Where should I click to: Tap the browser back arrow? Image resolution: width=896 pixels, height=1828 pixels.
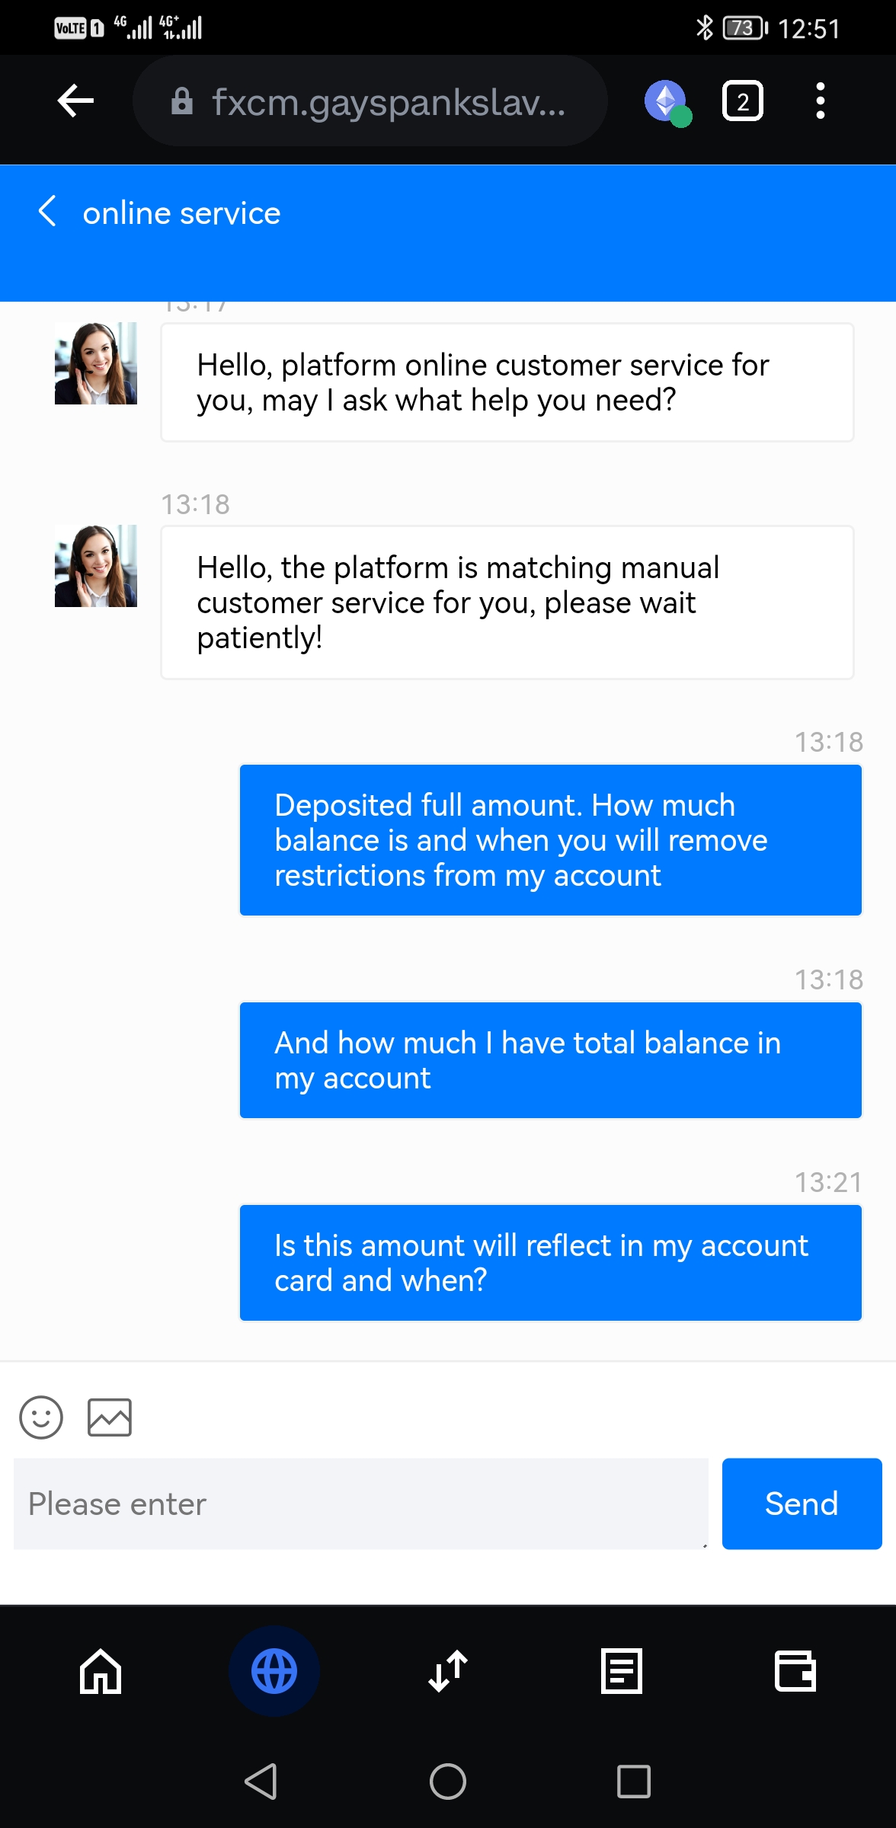(75, 101)
